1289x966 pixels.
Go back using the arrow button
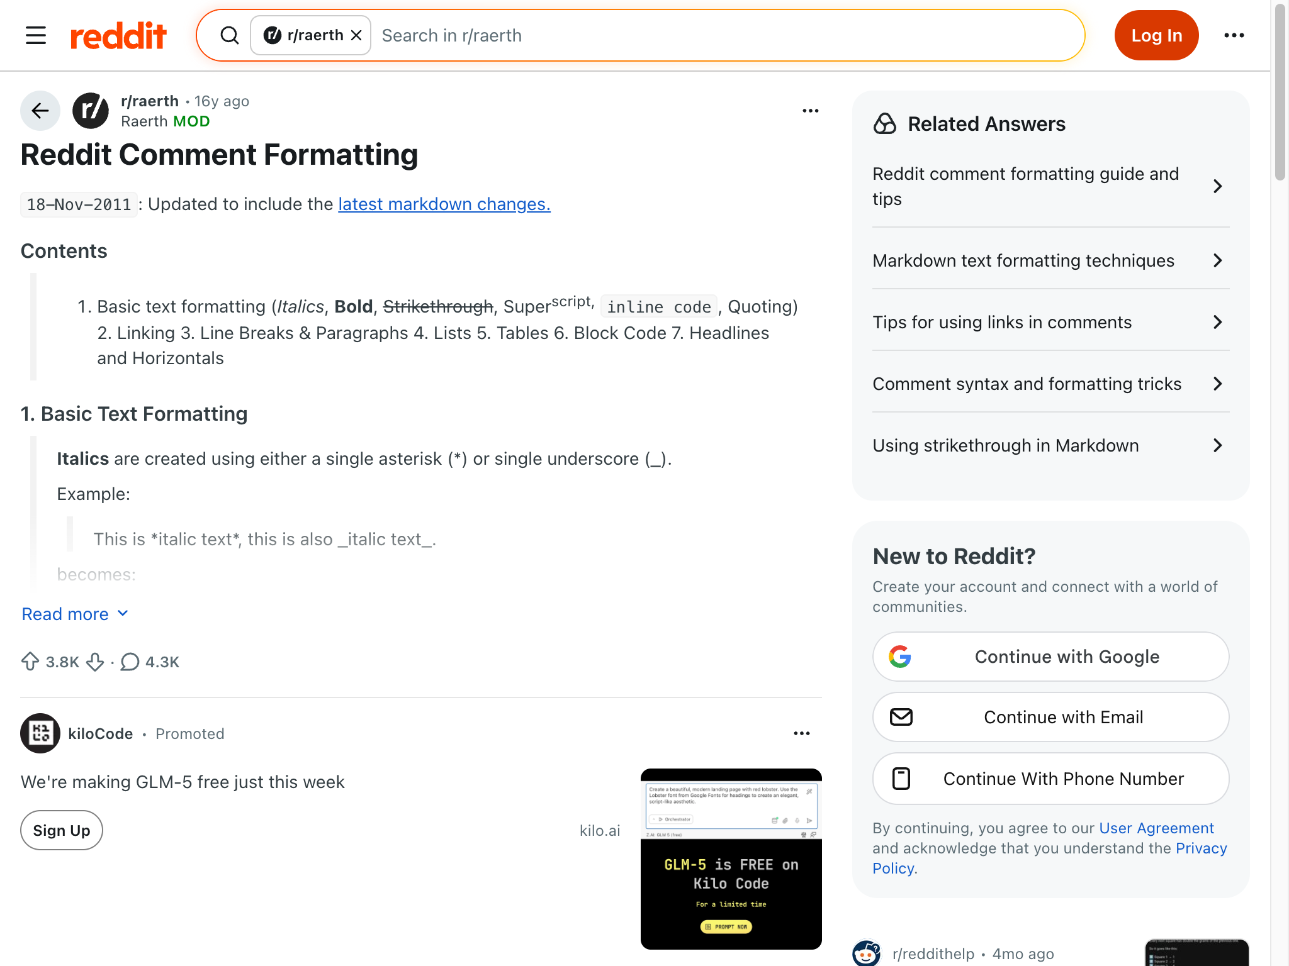(40, 111)
